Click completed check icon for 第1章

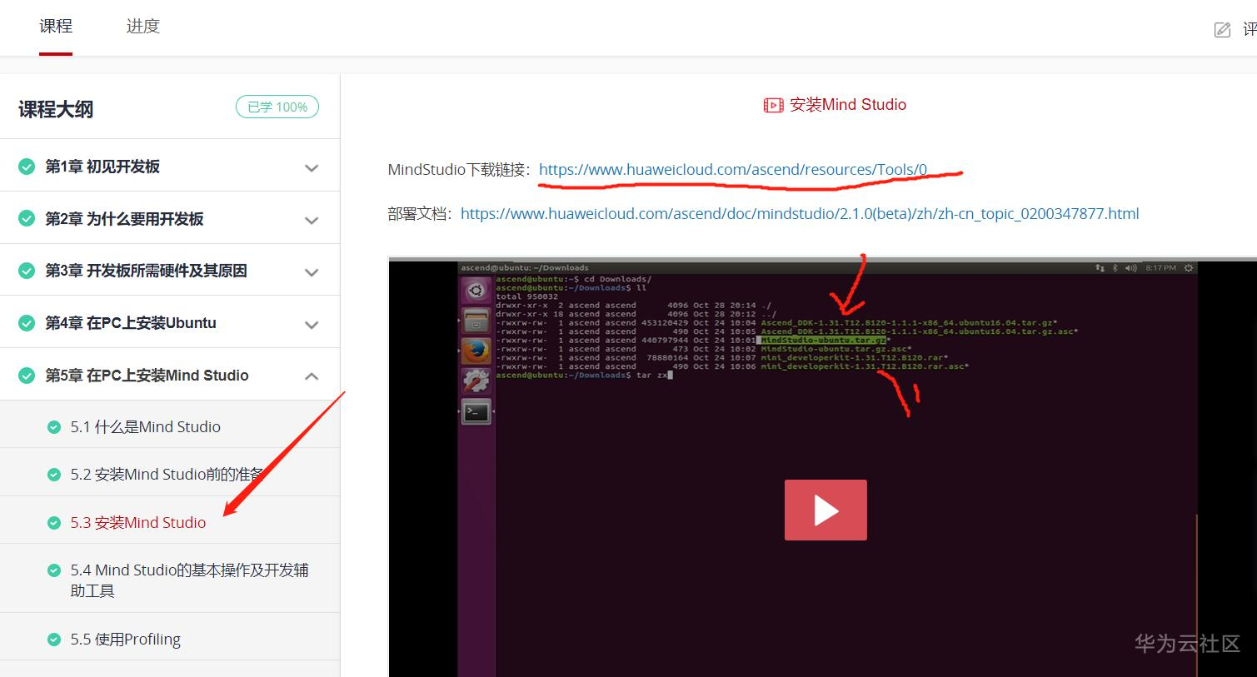27,167
